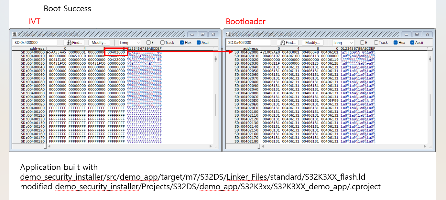Click the vertical scrollbar thumb in the Bootloader window
The height and width of the screenshot is (200, 446).
pyautogui.click(x=430, y=105)
